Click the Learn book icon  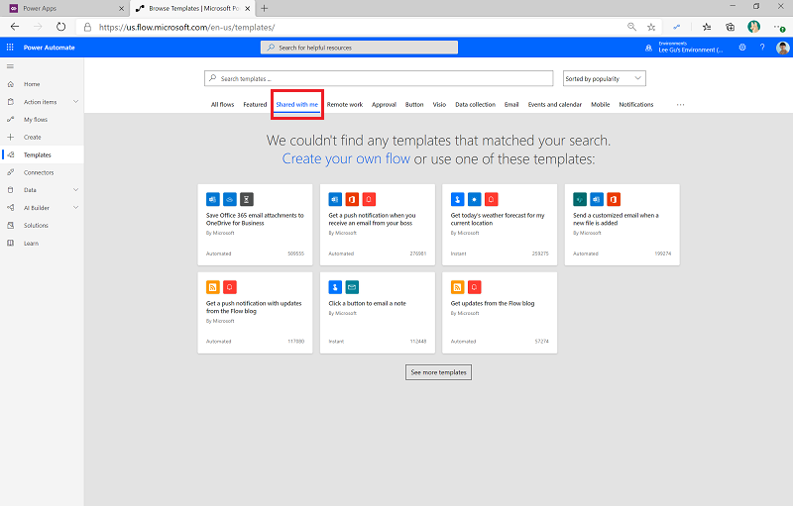(x=11, y=244)
